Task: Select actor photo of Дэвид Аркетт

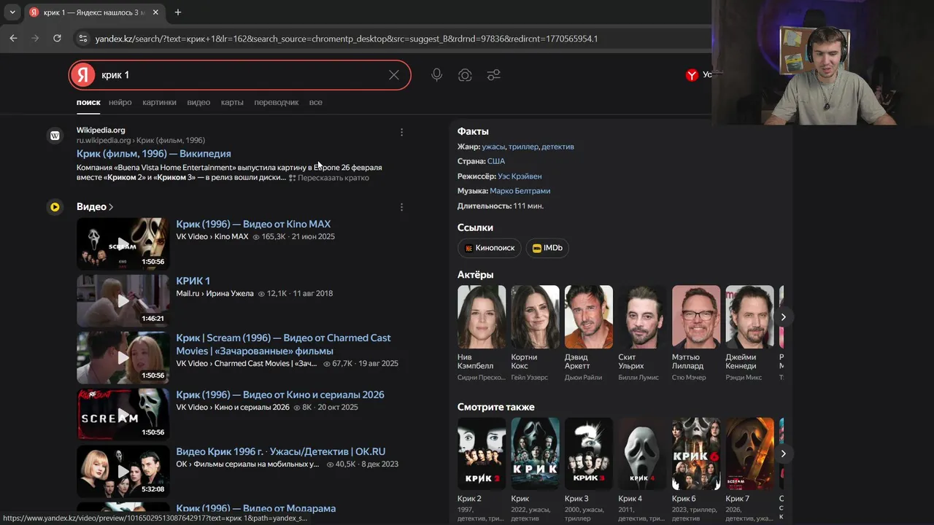Action: (589, 316)
